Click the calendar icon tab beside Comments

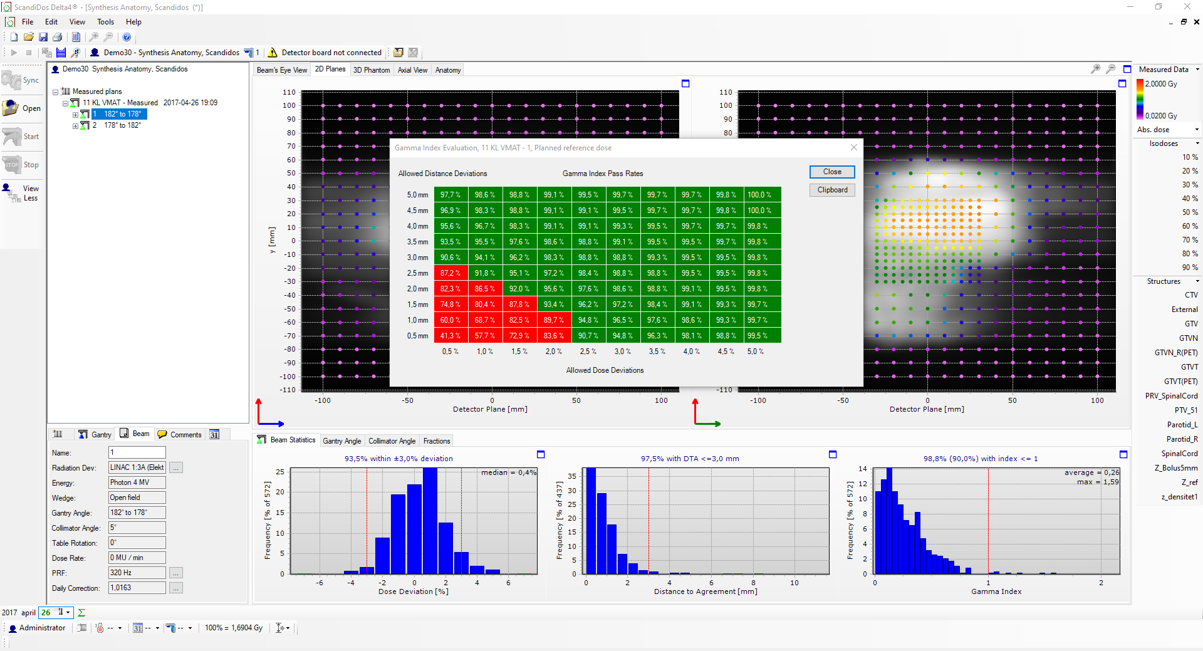coord(214,434)
